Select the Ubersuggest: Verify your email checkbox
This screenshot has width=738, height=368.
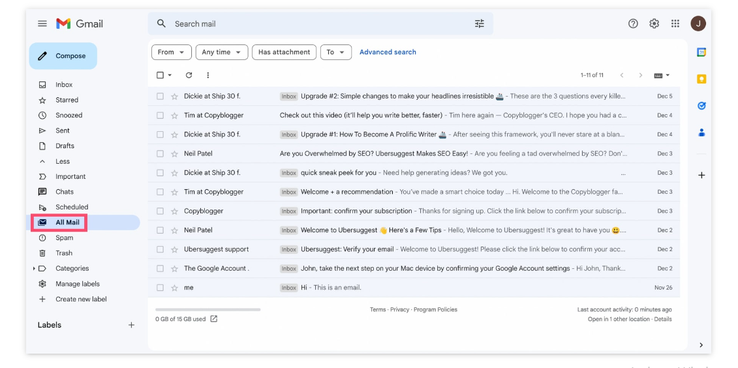coord(160,249)
